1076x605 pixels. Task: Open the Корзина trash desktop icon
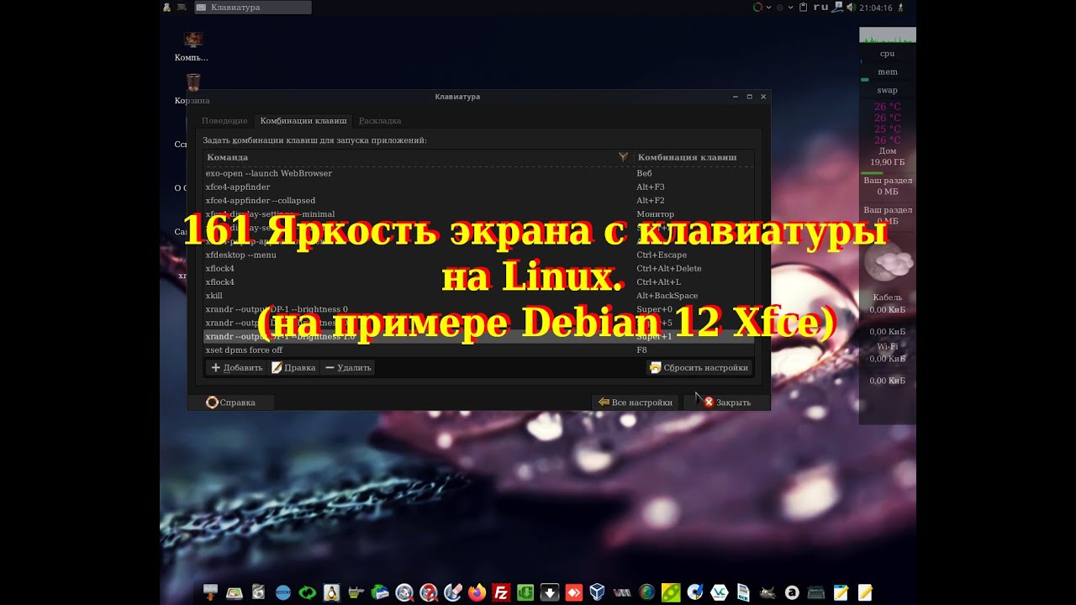193,89
